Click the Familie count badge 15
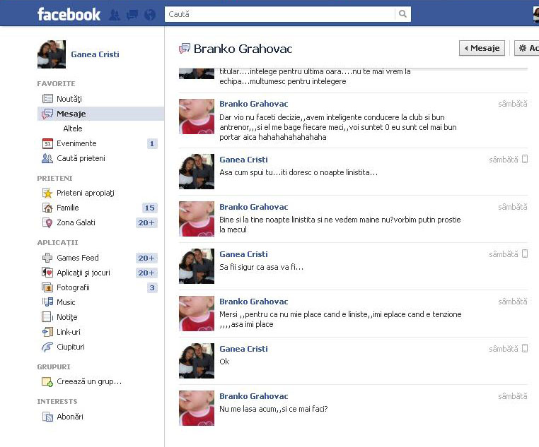 click(x=149, y=208)
